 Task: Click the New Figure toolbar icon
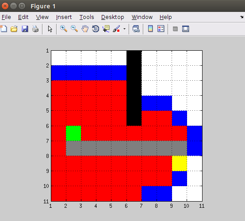point(4,29)
